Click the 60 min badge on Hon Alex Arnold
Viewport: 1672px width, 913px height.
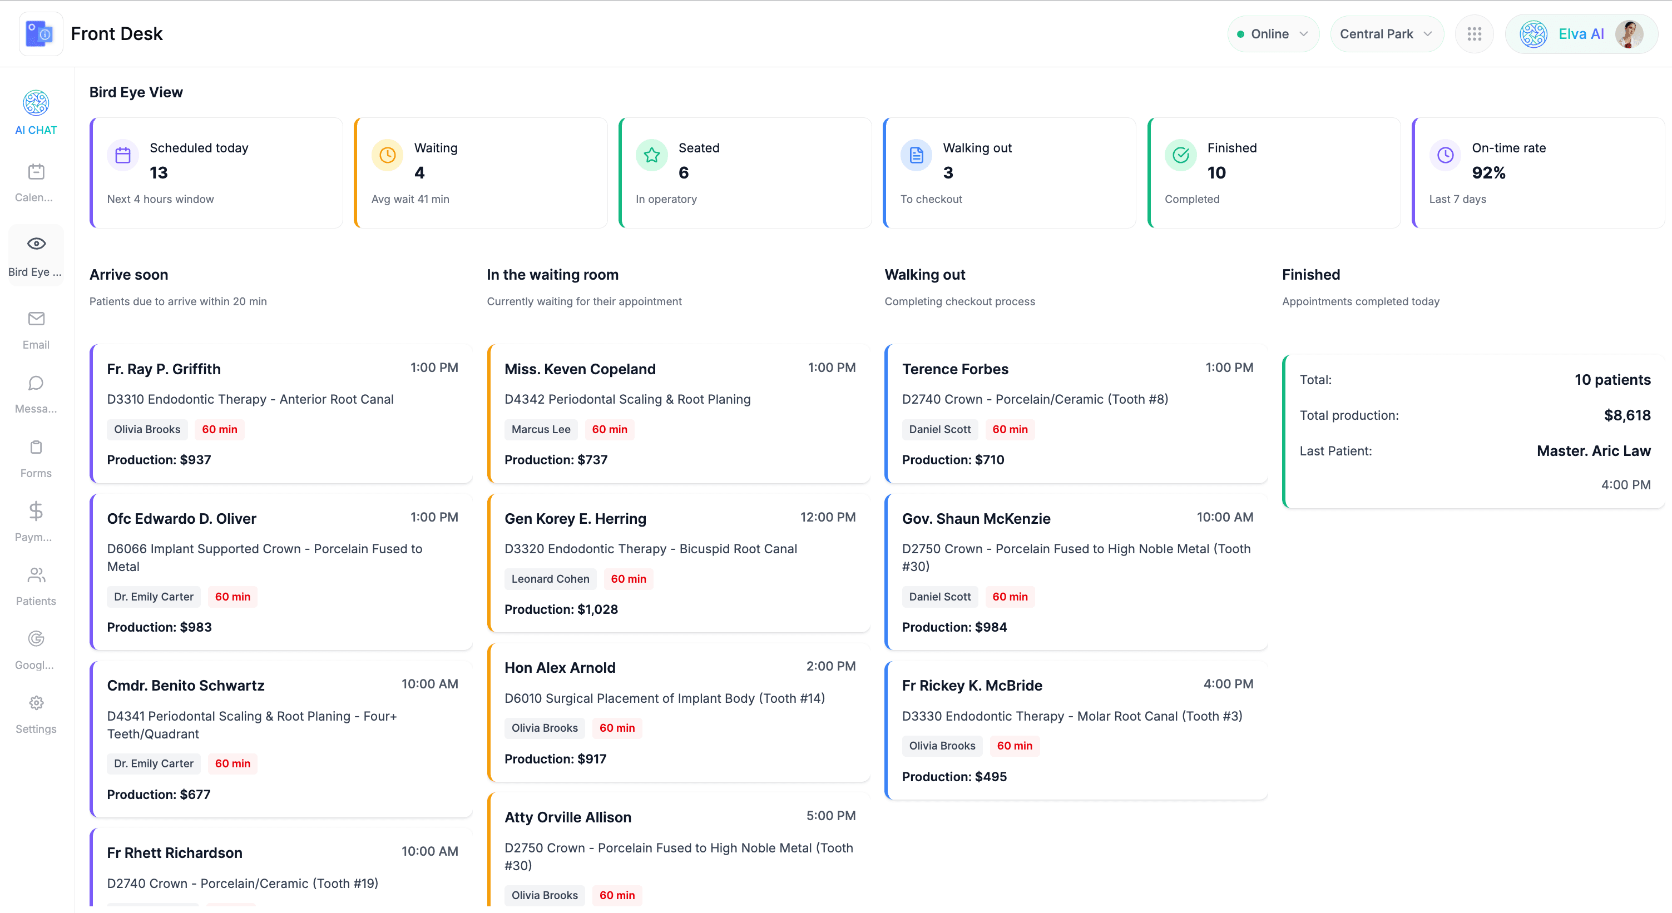(617, 727)
